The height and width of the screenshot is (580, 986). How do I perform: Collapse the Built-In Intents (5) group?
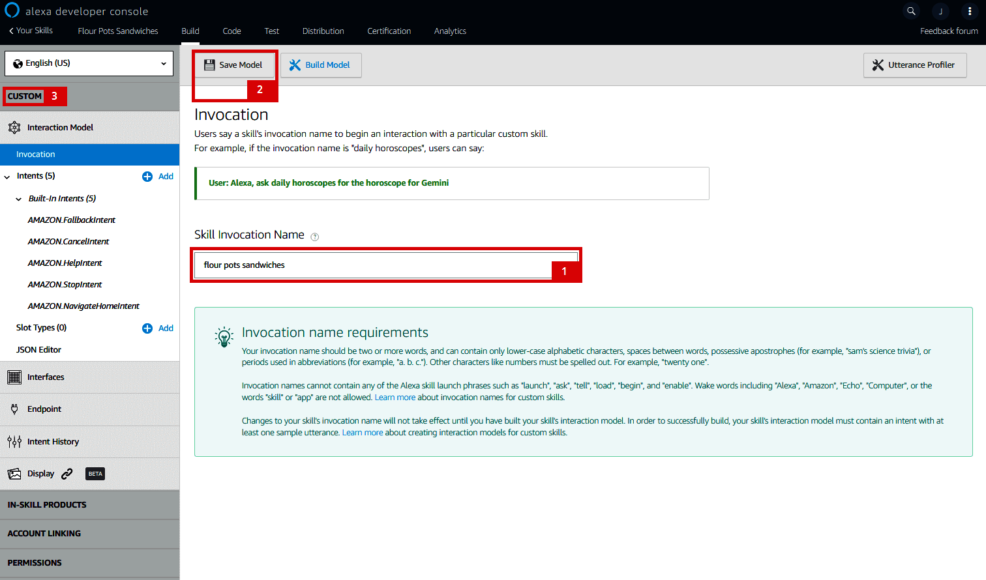[x=19, y=199]
